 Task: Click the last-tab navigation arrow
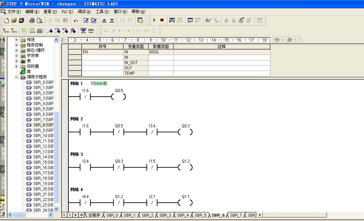coord(81,215)
